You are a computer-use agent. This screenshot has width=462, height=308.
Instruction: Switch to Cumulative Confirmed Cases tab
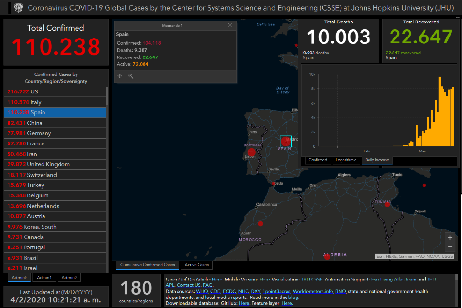tap(148, 265)
